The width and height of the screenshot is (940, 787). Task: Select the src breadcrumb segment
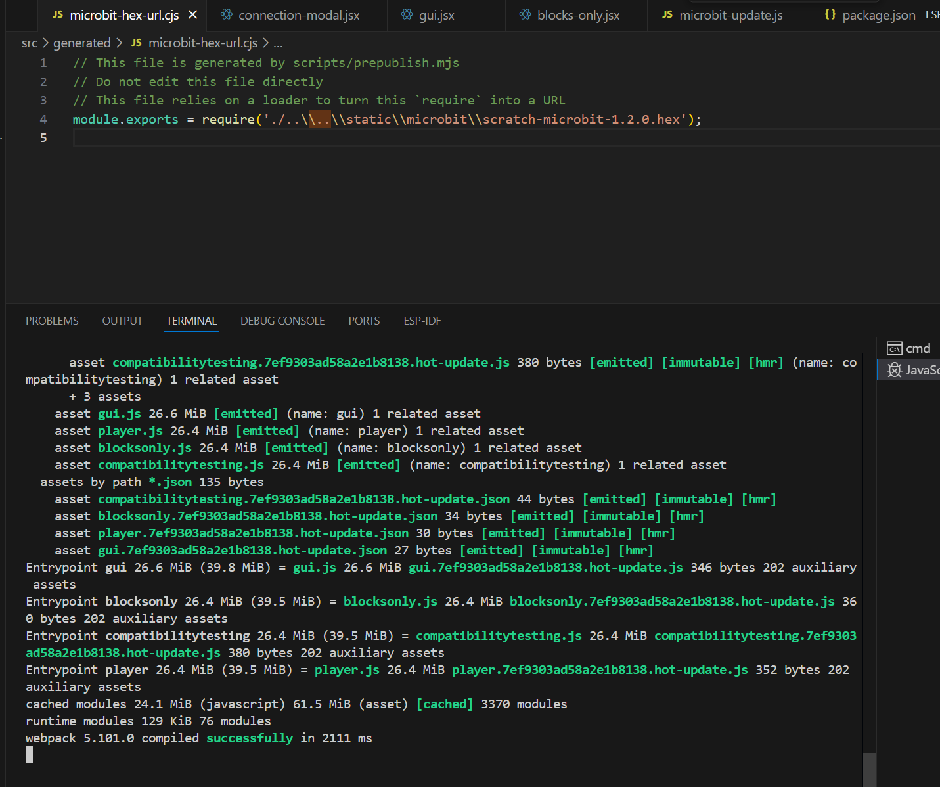(30, 43)
